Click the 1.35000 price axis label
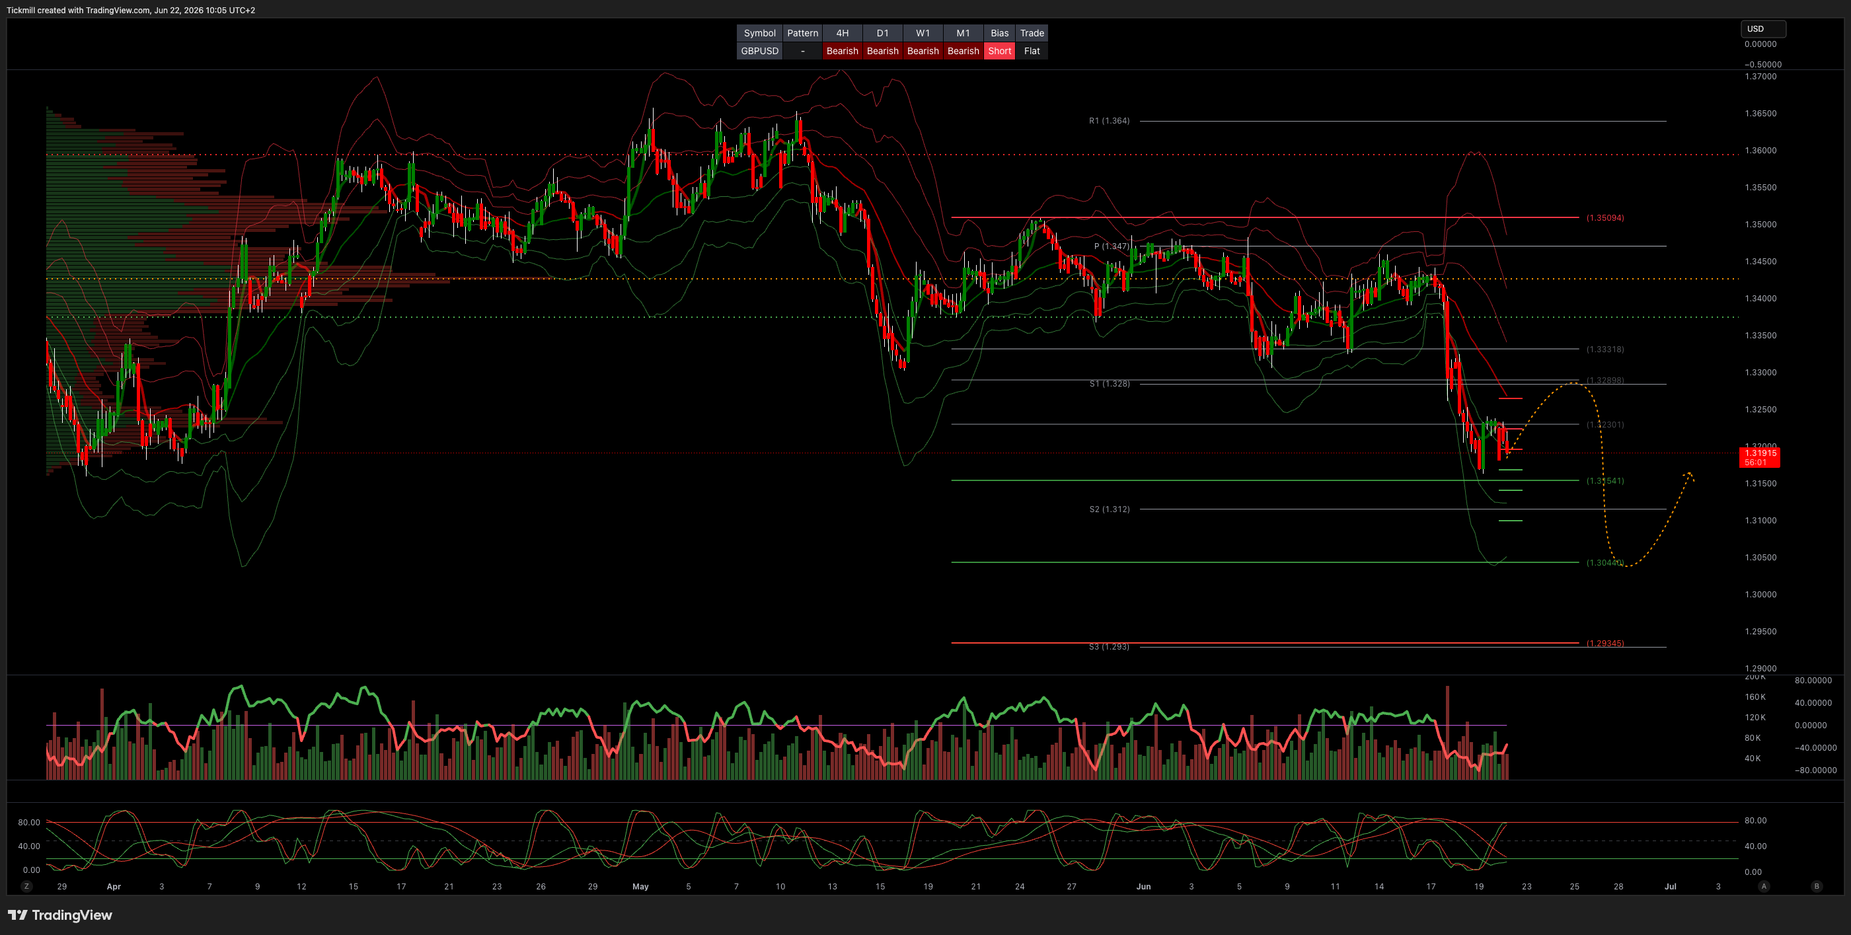1851x935 pixels. [x=1760, y=225]
